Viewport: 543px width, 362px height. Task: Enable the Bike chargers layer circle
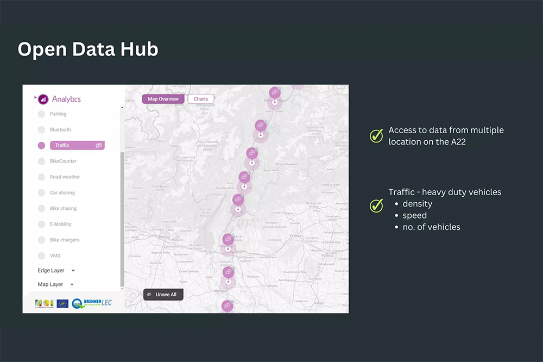tap(42, 240)
